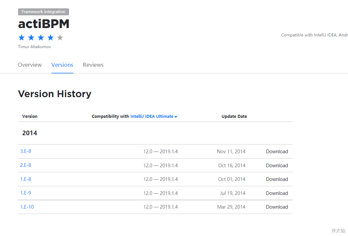
Task: Click compatibility range in the 3.E-8 row
Action: click(160, 152)
